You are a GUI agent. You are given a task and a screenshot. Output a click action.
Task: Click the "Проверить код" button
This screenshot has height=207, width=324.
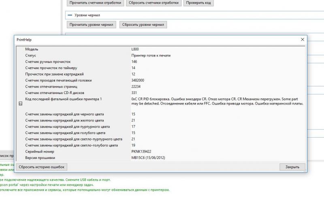point(198,3)
